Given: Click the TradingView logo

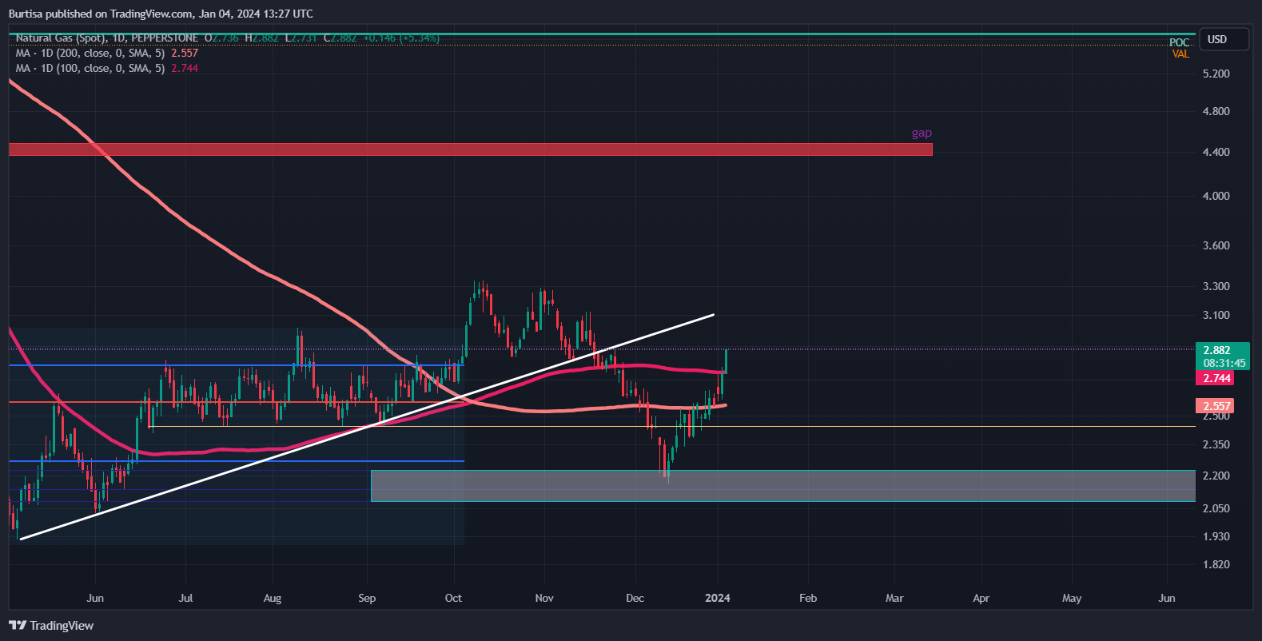Looking at the screenshot, I should [51, 626].
